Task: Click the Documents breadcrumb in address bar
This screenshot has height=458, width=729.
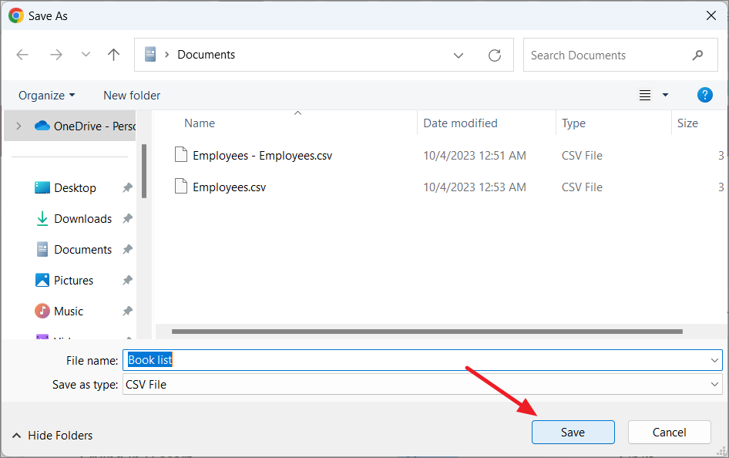Action: 206,55
